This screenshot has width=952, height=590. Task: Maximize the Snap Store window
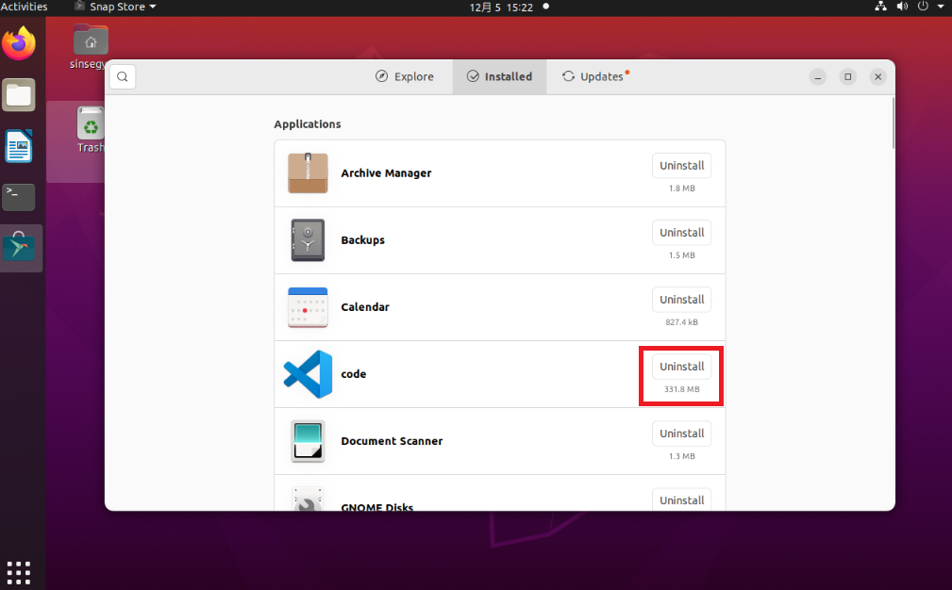(x=848, y=77)
